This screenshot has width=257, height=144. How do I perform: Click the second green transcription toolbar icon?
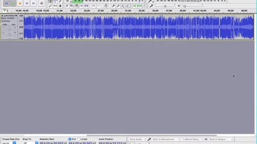(x=139, y=6)
